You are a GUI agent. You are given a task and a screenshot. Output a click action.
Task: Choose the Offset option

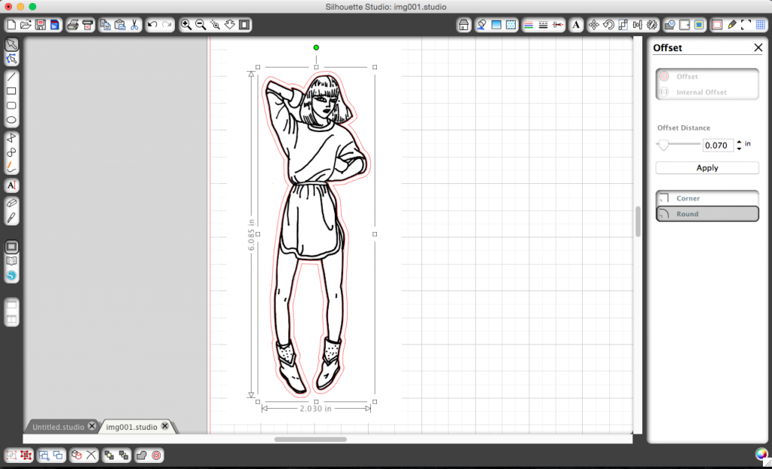[x=707, y=77]
